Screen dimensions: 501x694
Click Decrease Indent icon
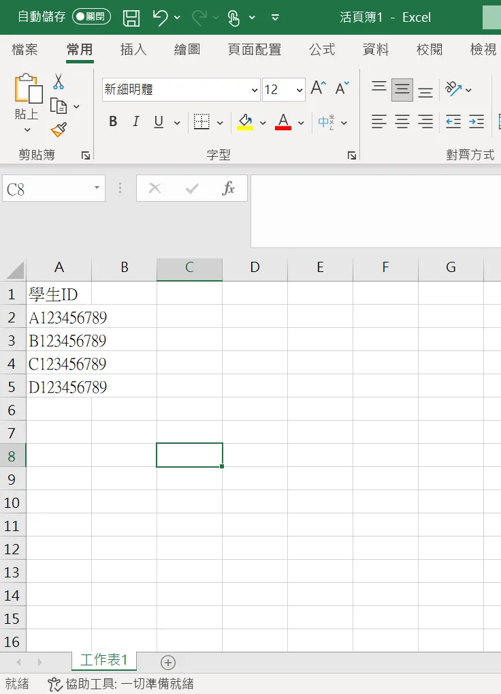453,122
